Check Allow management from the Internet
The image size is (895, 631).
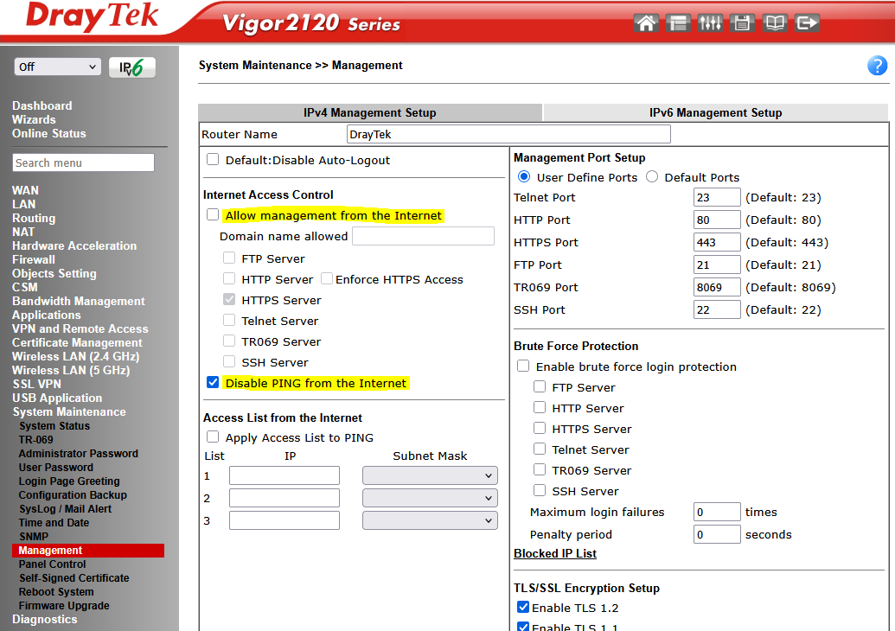click(213, 214)
